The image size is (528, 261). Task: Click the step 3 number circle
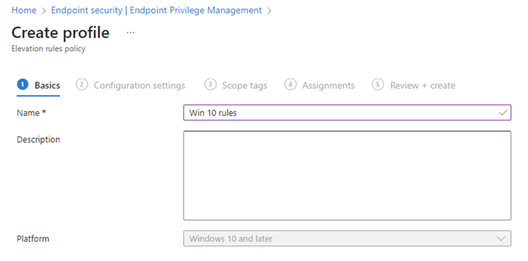210,85
